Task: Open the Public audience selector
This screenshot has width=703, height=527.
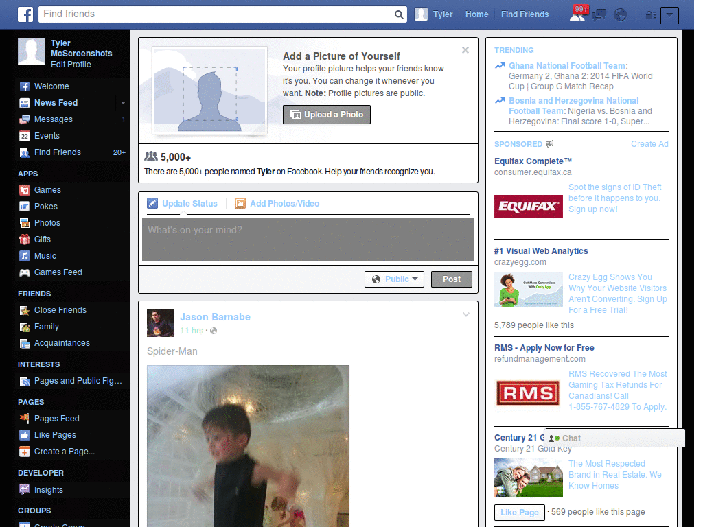Action: tap(395, 279)
